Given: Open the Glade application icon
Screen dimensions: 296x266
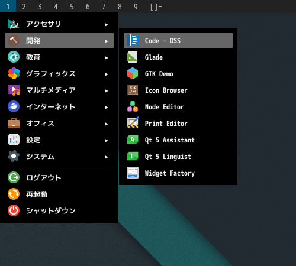Looking at the screenshot, I should coord(133,57).
